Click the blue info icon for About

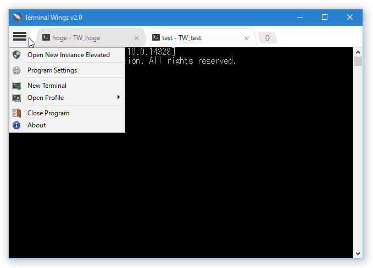tap(16, 125)
